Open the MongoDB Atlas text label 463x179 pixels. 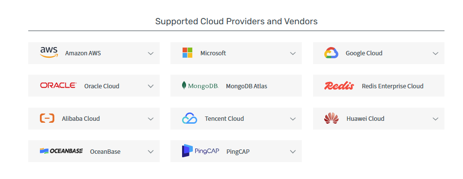246,86
